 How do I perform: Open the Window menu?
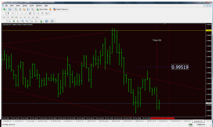click(x=39, y=5)
